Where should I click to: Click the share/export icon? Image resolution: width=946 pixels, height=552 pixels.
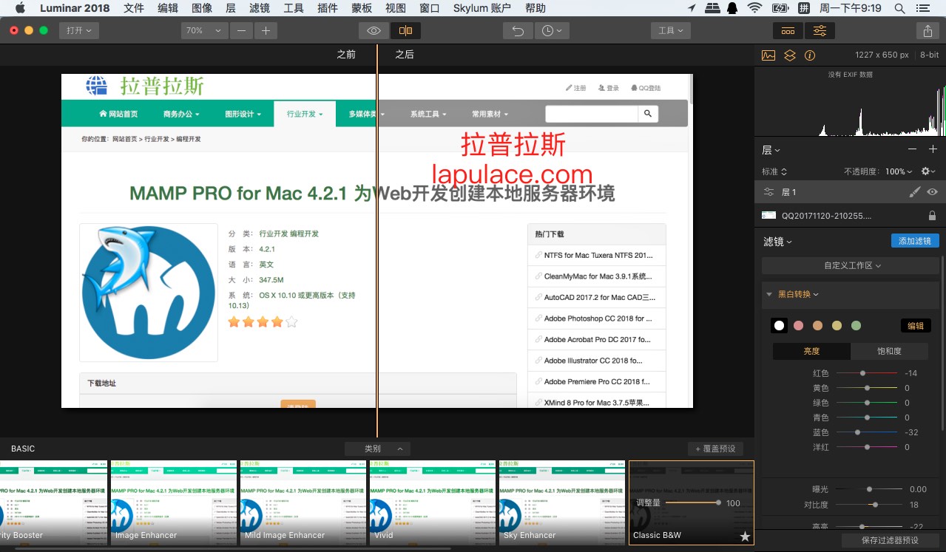pos(928,31)
